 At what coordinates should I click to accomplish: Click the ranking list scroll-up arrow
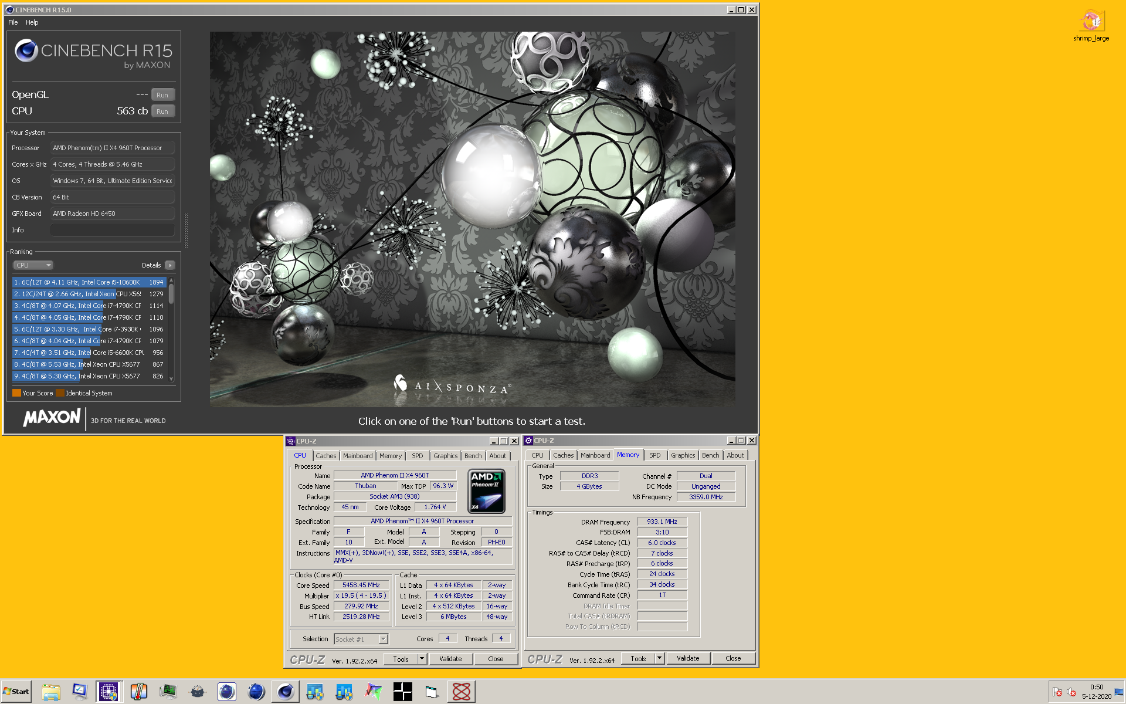tap(171, 280)
